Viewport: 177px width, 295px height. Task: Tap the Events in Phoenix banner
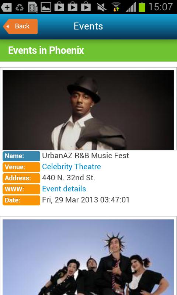[x=88, y=51]
